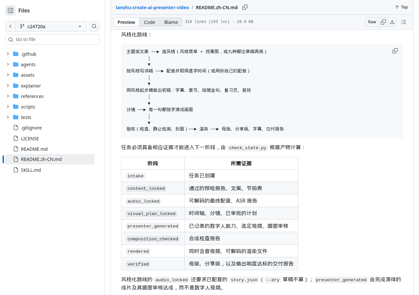Expand the scripts folder
Screen dimensions: 419x295
click(x=8, y=107)
